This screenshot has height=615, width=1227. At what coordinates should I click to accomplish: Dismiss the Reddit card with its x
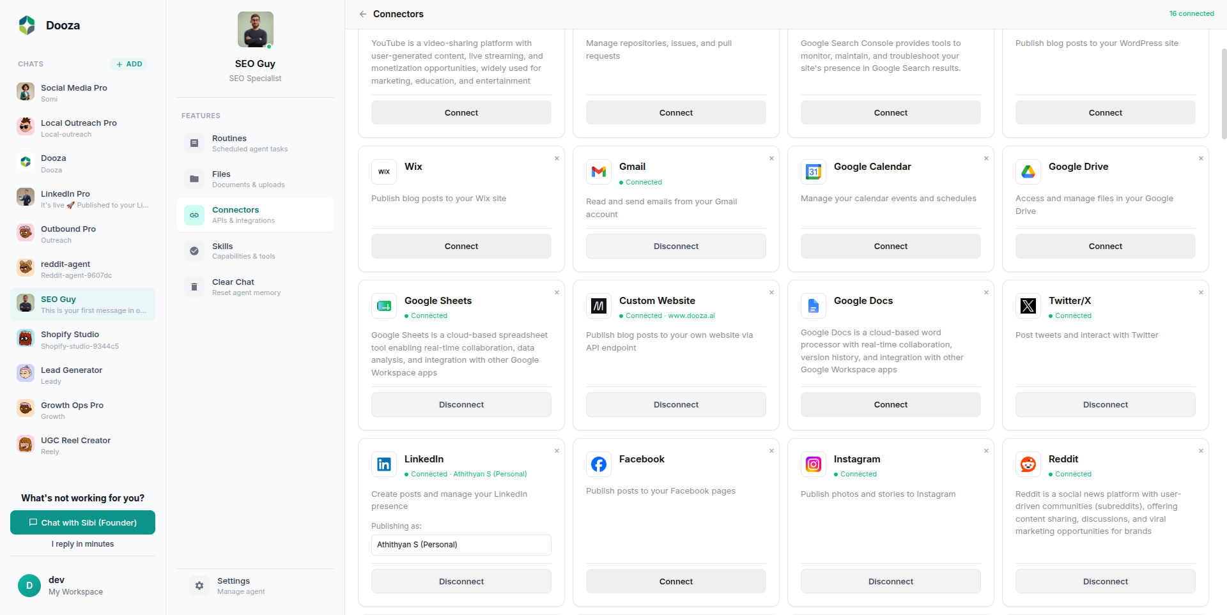pyautogui.click(x=1201, y=451)
